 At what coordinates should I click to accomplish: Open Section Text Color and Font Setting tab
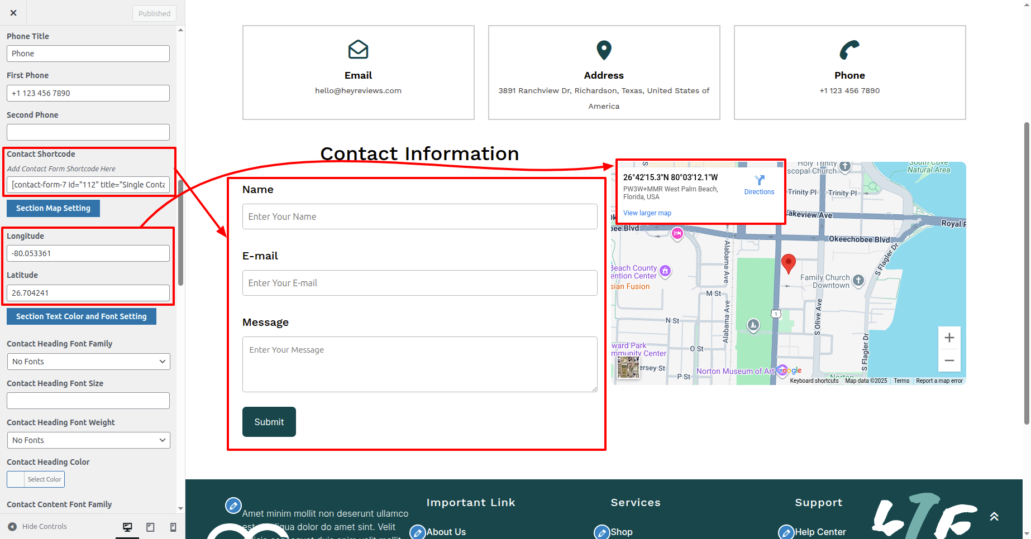click(82, 316)
